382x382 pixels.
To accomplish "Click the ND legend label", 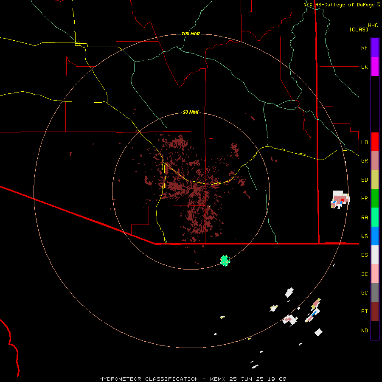I will pyautogui.click(x=364, y=331).
